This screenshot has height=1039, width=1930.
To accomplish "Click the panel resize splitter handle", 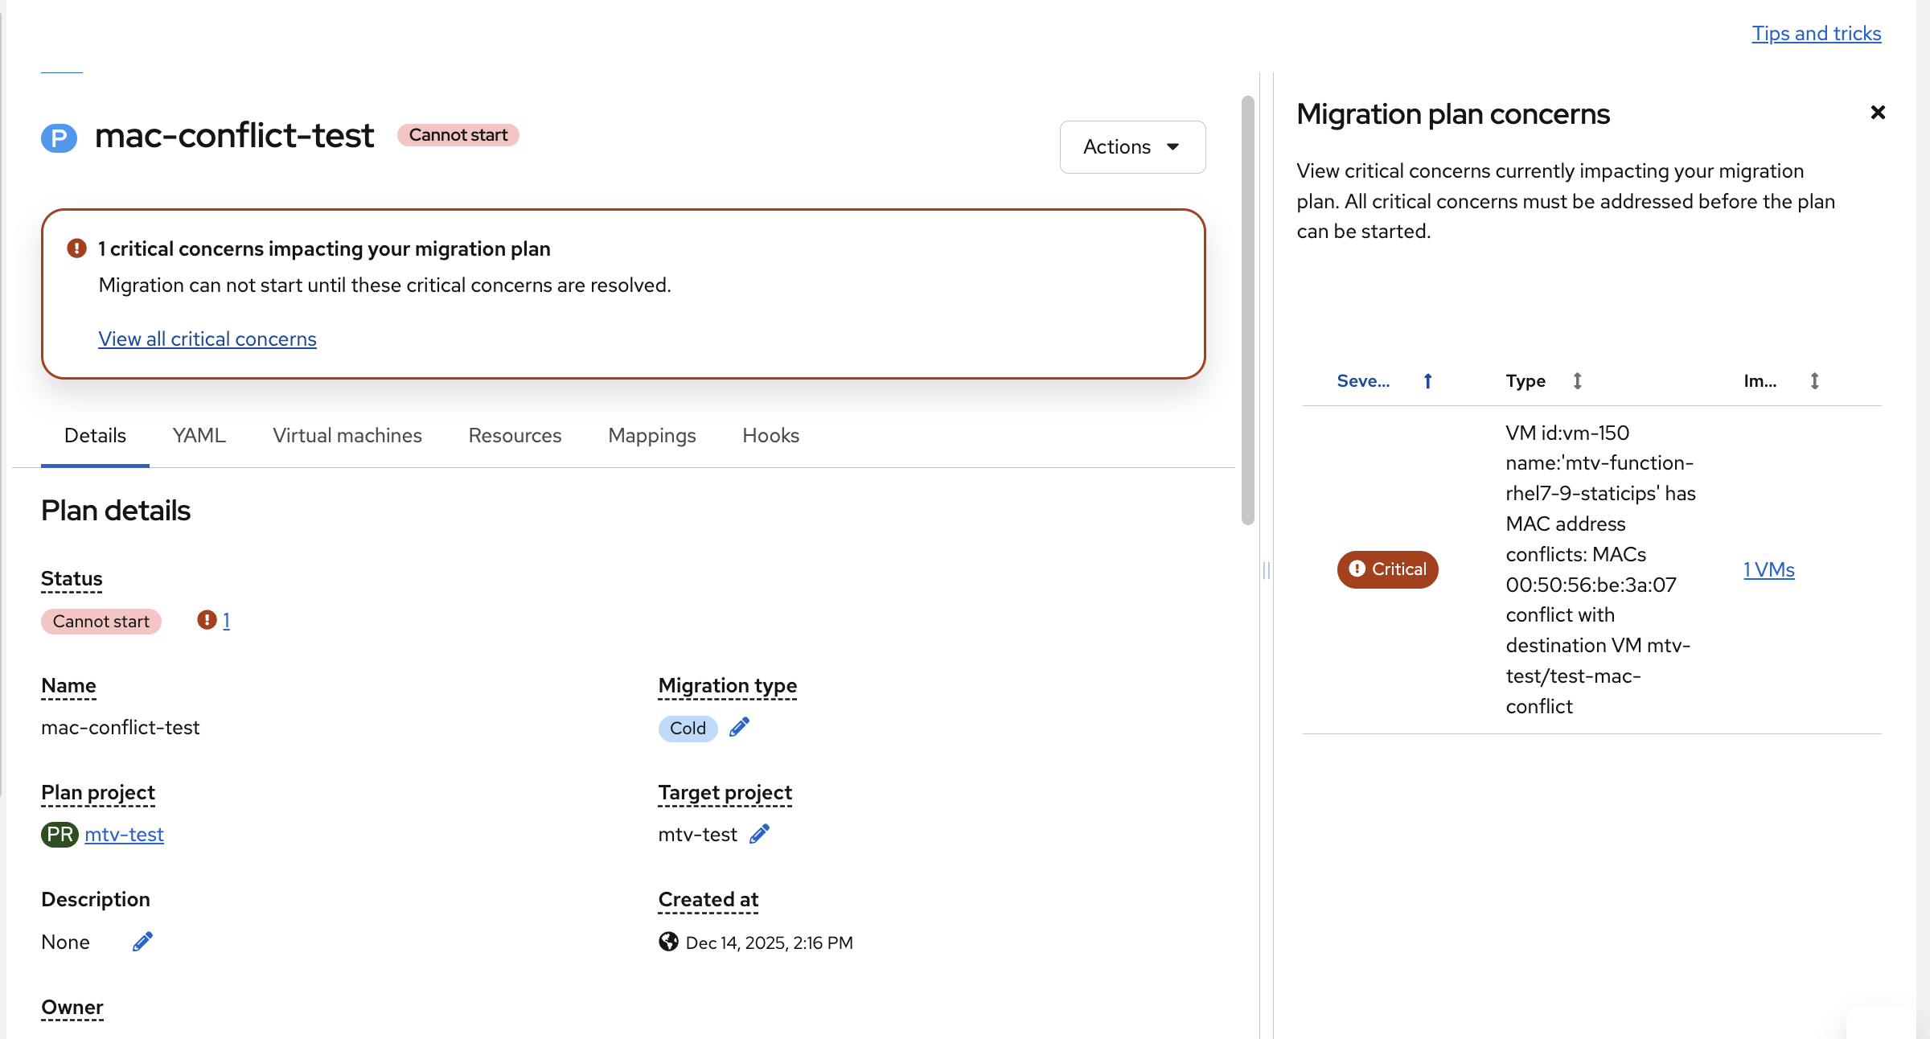I will click(x=1267, y=570).
